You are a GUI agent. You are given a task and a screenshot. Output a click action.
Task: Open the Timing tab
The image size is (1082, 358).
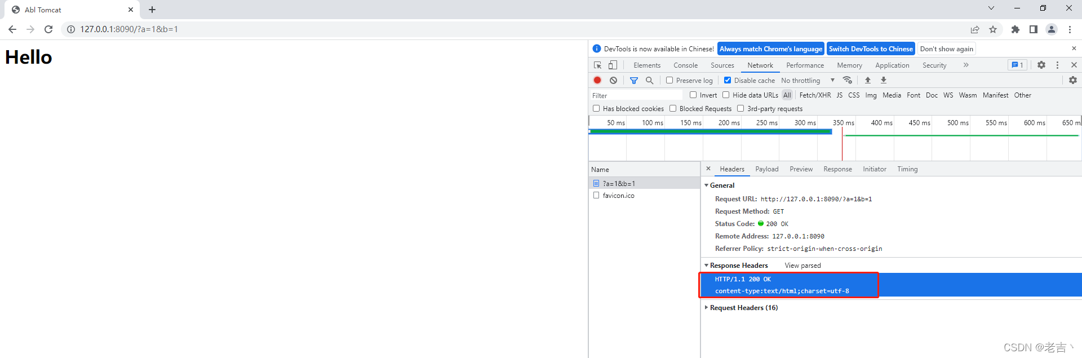click(907, 169)
